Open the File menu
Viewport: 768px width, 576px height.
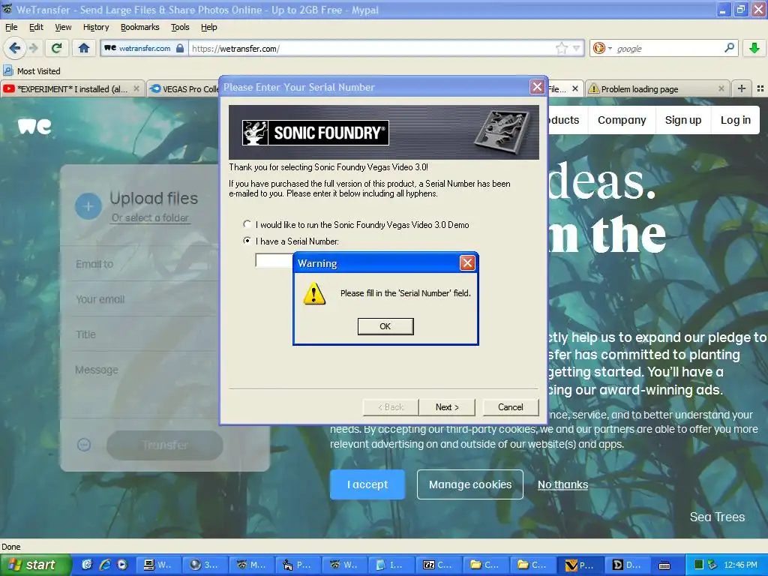pyautogui.click(x=10, y=27)
